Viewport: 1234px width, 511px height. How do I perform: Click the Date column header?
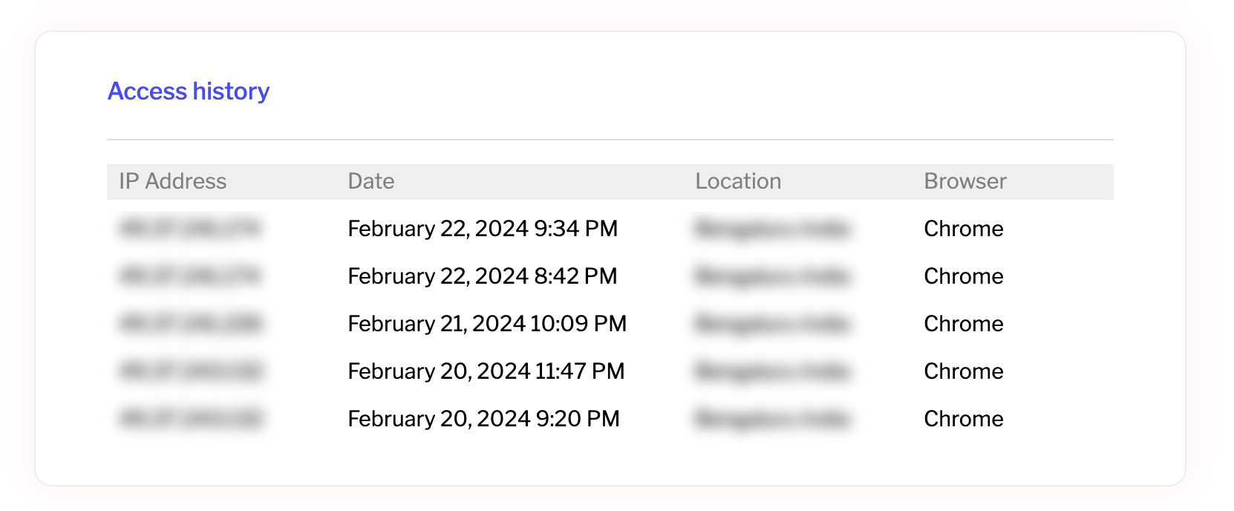(371, 181)
